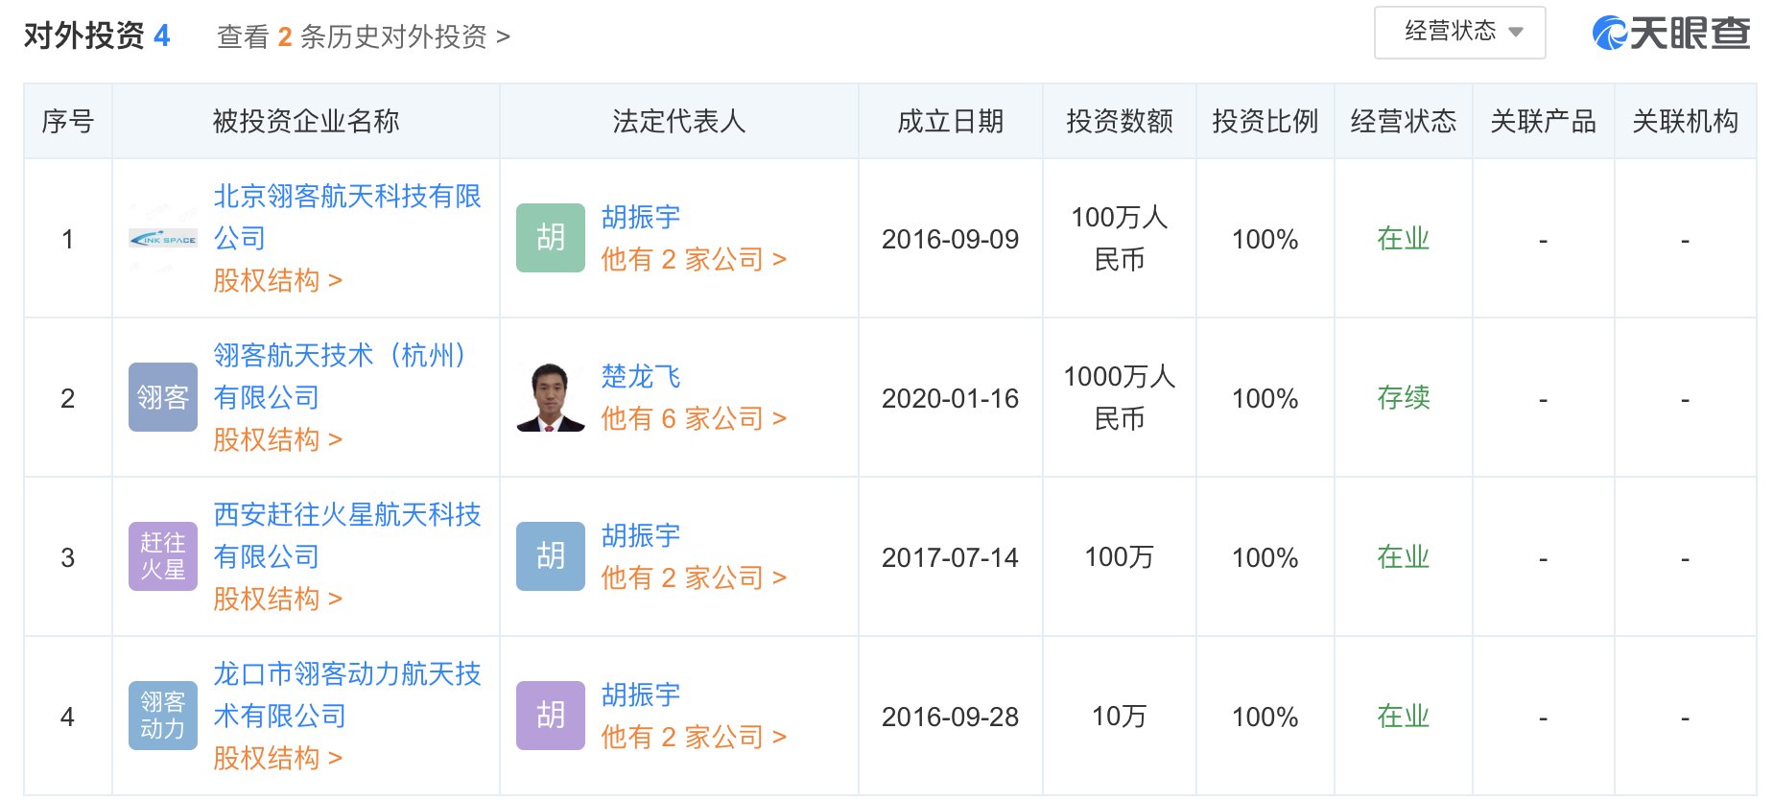
Task: Click the 序号 column header
Action: point(68,121)
